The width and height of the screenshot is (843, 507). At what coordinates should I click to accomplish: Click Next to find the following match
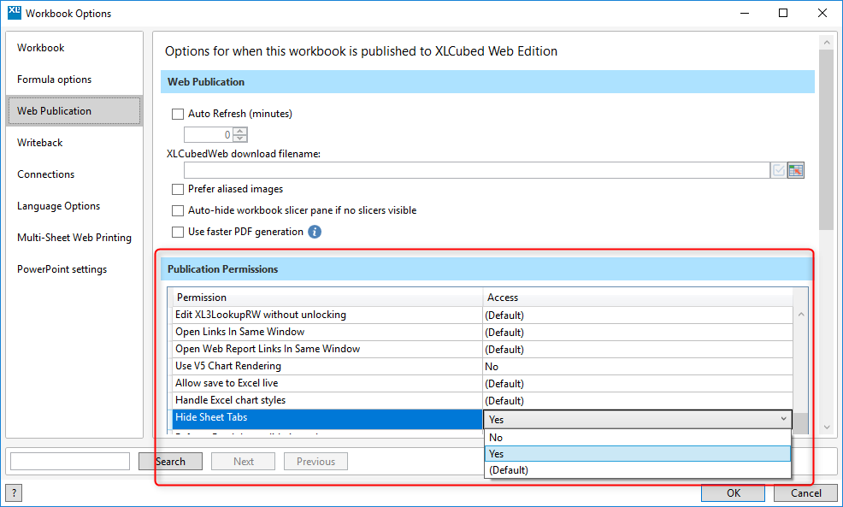pyautogui.click(x=243, y=461)
